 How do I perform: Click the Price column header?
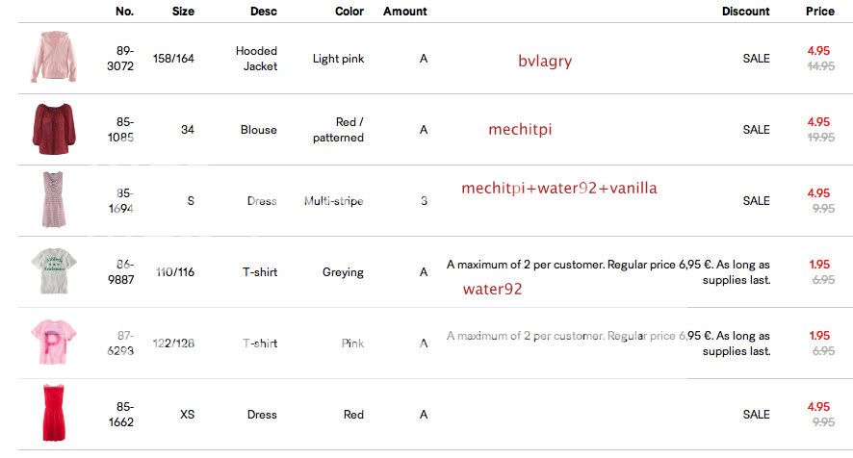pyautogui.click(x=820, y=12)
